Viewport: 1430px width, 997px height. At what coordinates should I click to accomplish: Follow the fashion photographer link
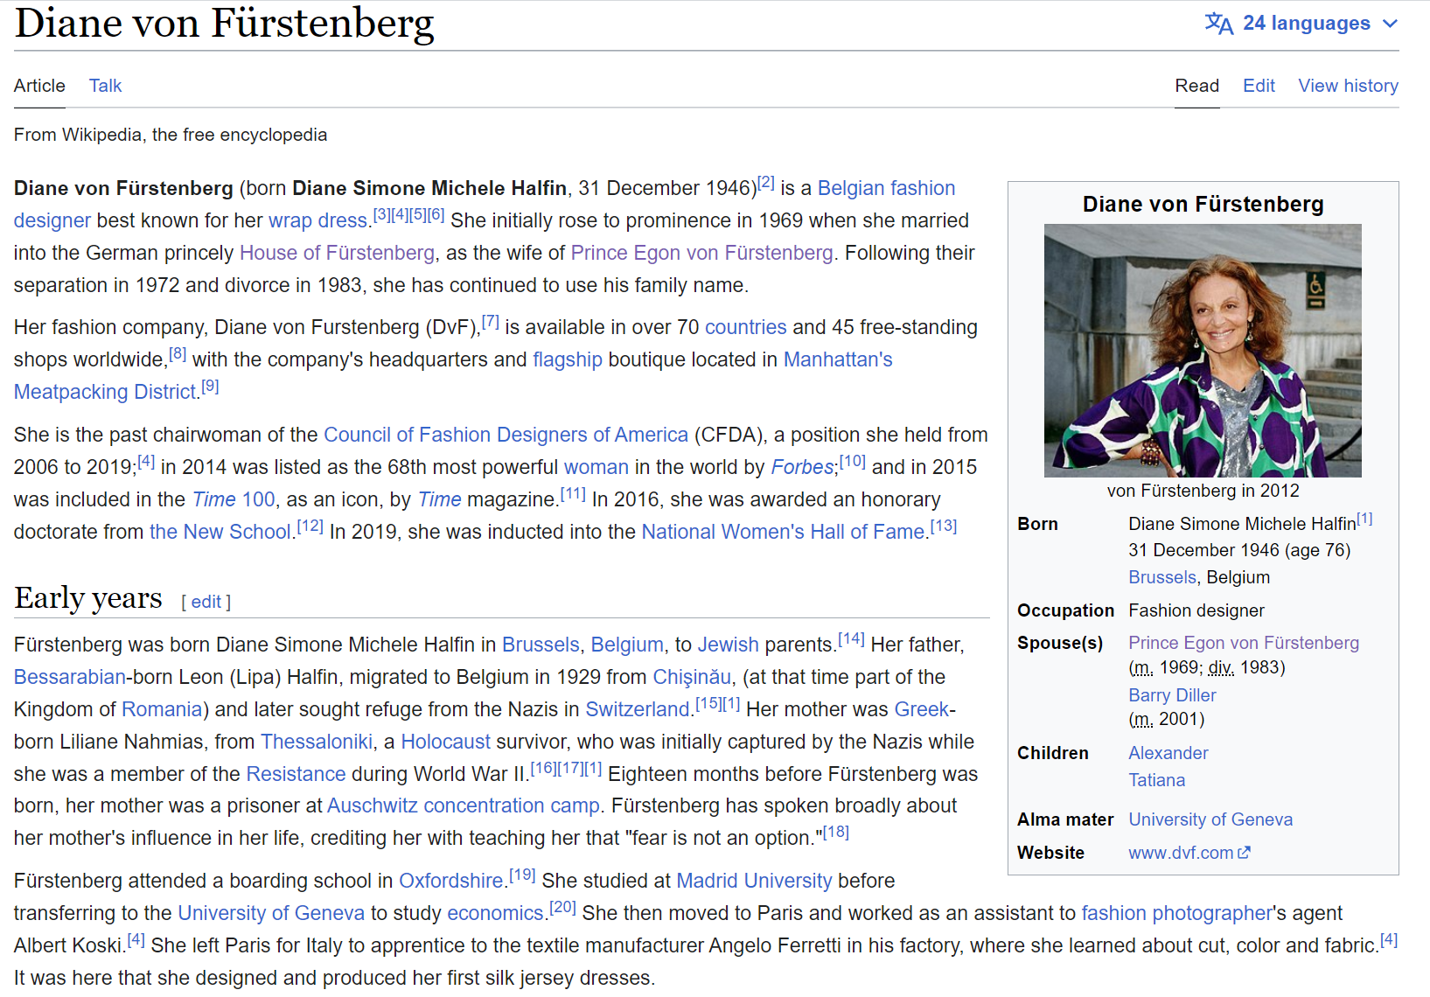[x=1176, y=913]
